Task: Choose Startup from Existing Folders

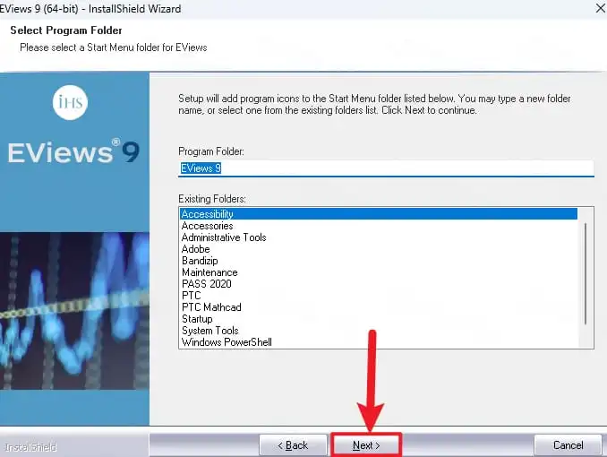Action: click(x=379, y=319)
